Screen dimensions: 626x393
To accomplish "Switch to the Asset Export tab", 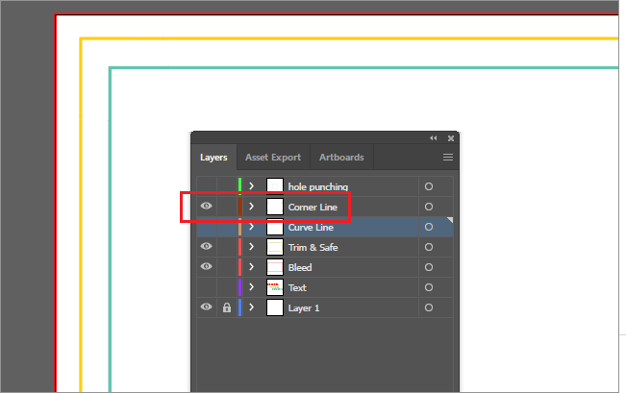I will [x=273, y=158].
